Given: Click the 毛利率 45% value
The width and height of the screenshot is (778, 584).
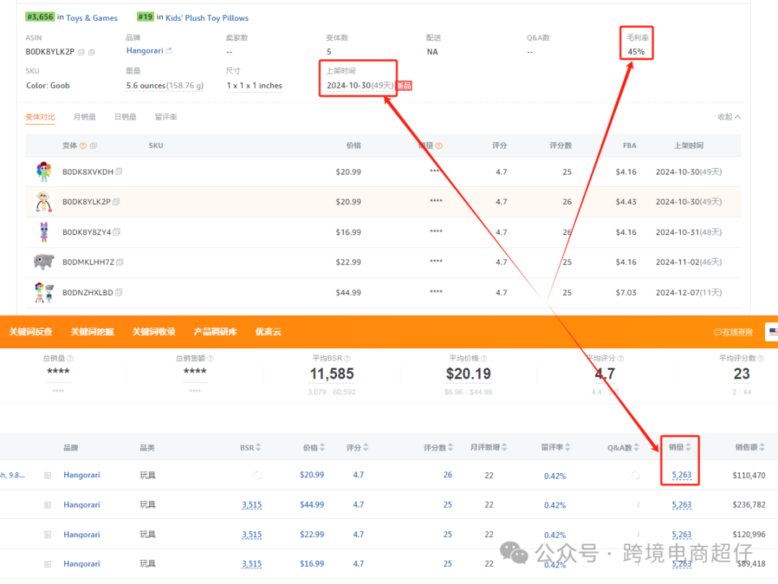Looking at the screenshot, I should [x=636, y=52].
